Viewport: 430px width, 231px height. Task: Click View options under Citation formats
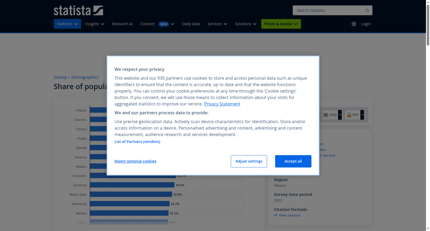coord(290,215)
